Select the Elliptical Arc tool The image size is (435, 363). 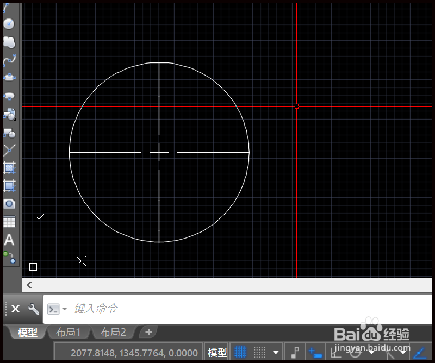click(9, 96)
